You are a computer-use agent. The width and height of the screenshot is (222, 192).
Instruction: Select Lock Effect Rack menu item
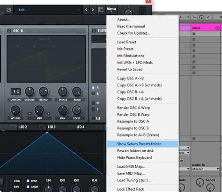(x=142, y=189)
